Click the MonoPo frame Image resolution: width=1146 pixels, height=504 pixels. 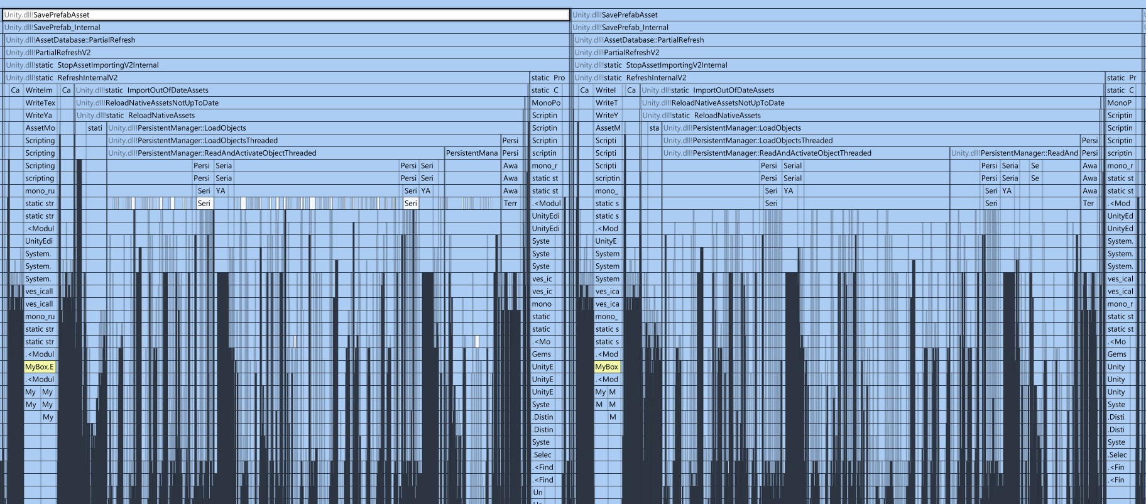tap(546, 103)
